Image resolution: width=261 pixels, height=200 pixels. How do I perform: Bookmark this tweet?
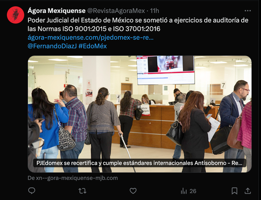(234, 191)
